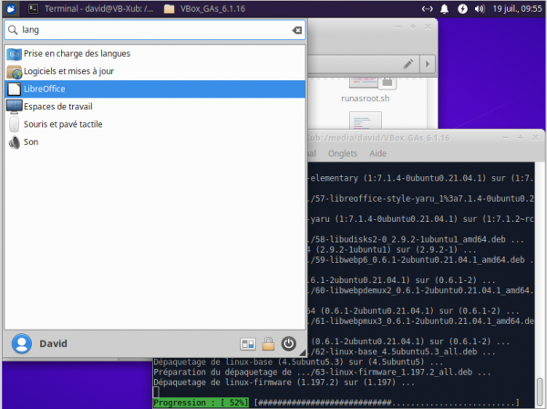Open settings manager icon in menu footer
Image resolution: width=547 pixels, height=409 pixels.
pos(246,344)
